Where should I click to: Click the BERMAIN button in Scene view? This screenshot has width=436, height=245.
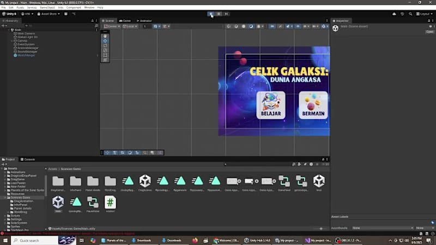313,105
